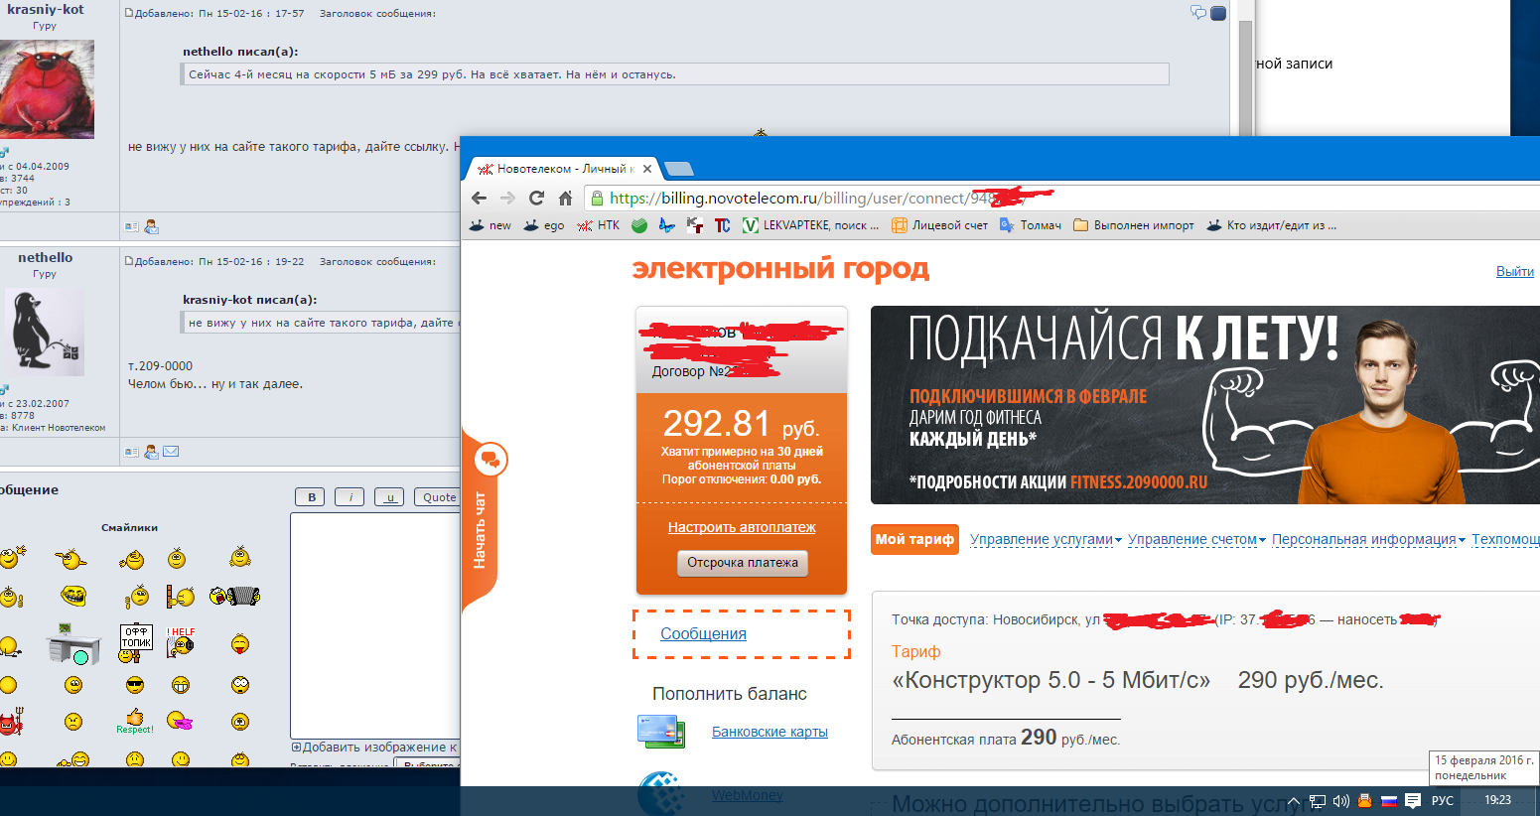This screenshot has height=816, width=1540.
Task: Click the underline (u) forum editor button
Action: pyautogui.click(x=389, y=497)
